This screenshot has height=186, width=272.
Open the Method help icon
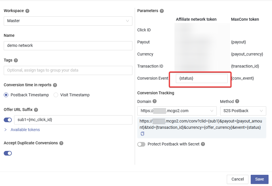[x=237, y=101]
